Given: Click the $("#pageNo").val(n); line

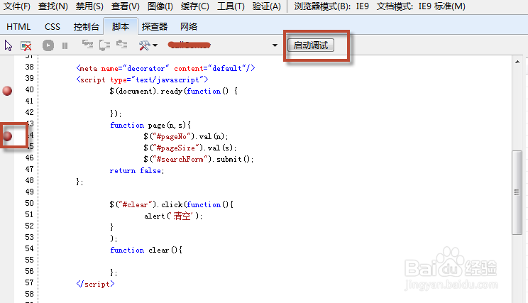Looking at the screenshot, I should [186, 137].
